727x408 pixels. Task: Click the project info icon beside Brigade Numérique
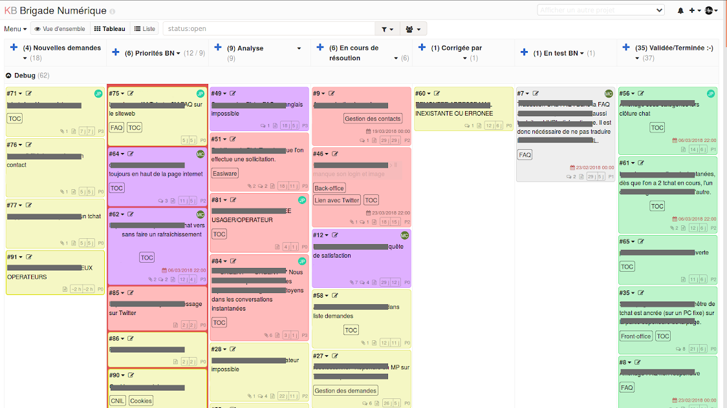tap(112, 11)
